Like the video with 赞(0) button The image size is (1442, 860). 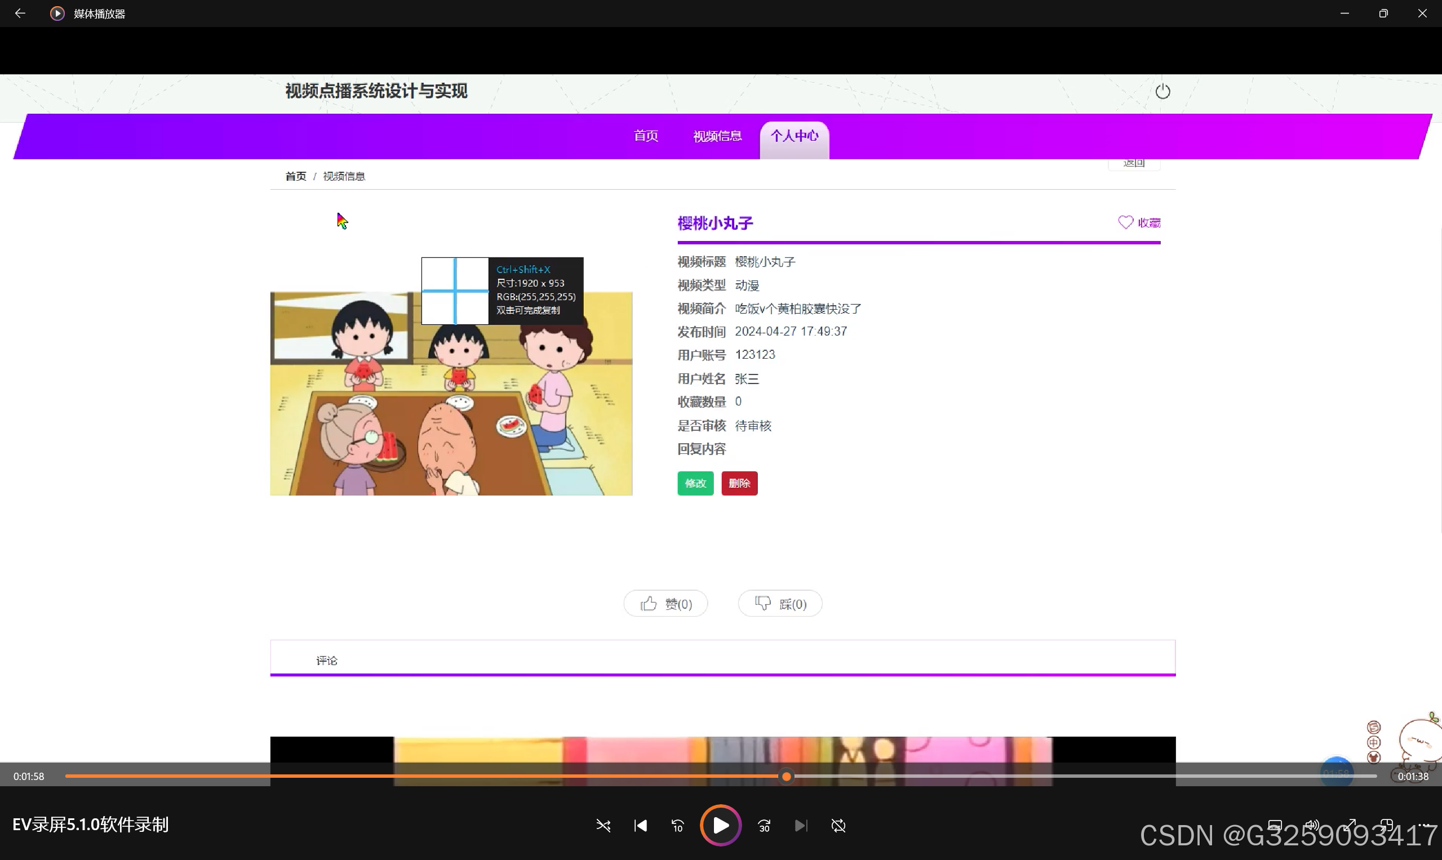(665, 604)
